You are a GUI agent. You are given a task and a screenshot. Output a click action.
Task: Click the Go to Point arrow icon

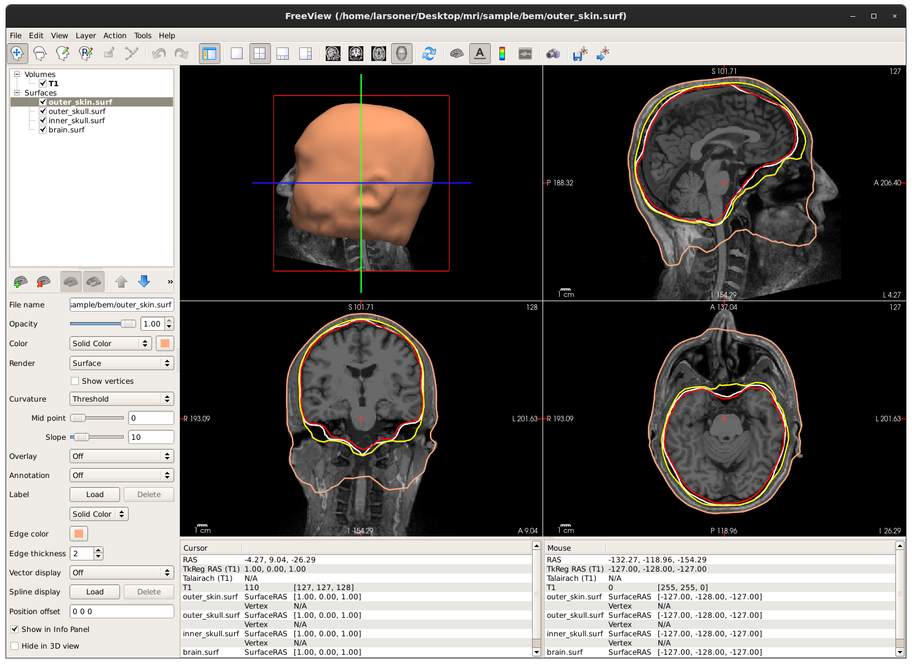(x=603, y=54)
